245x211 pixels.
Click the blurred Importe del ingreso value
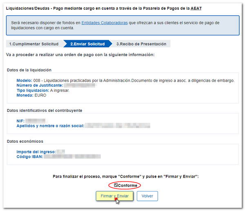(x=61, y=152)
